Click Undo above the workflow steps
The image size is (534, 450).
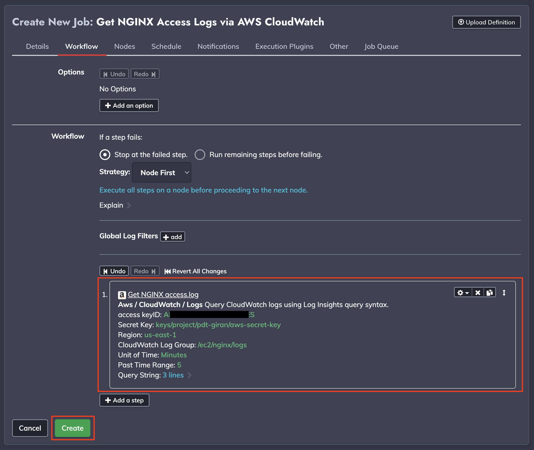tap(114, 271)
